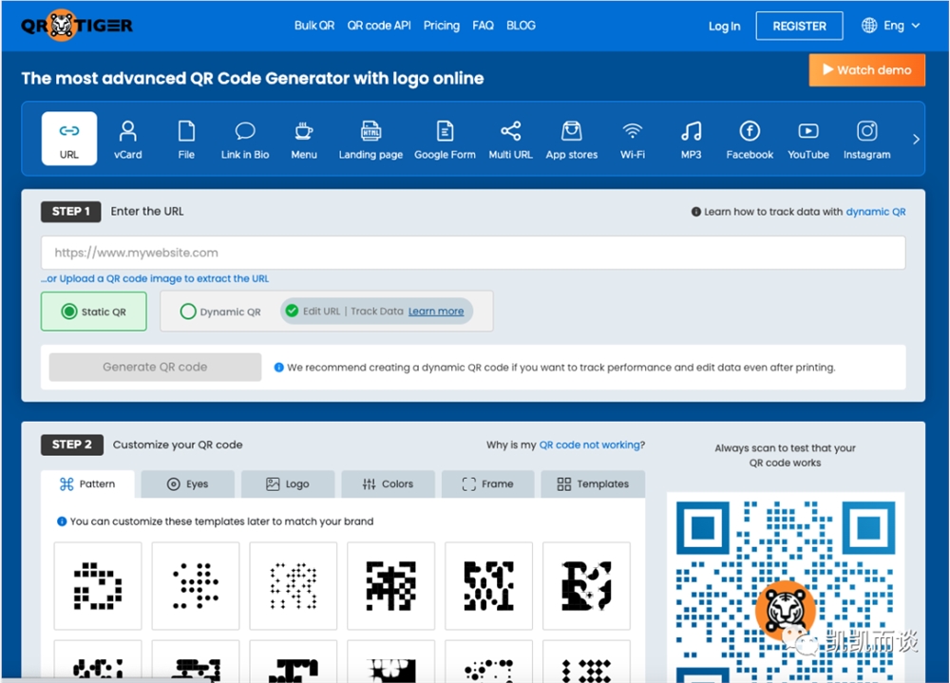This screenshot has height=683, width=950.
Task: Click the Log In link
Action: click(x=725, y=26)
